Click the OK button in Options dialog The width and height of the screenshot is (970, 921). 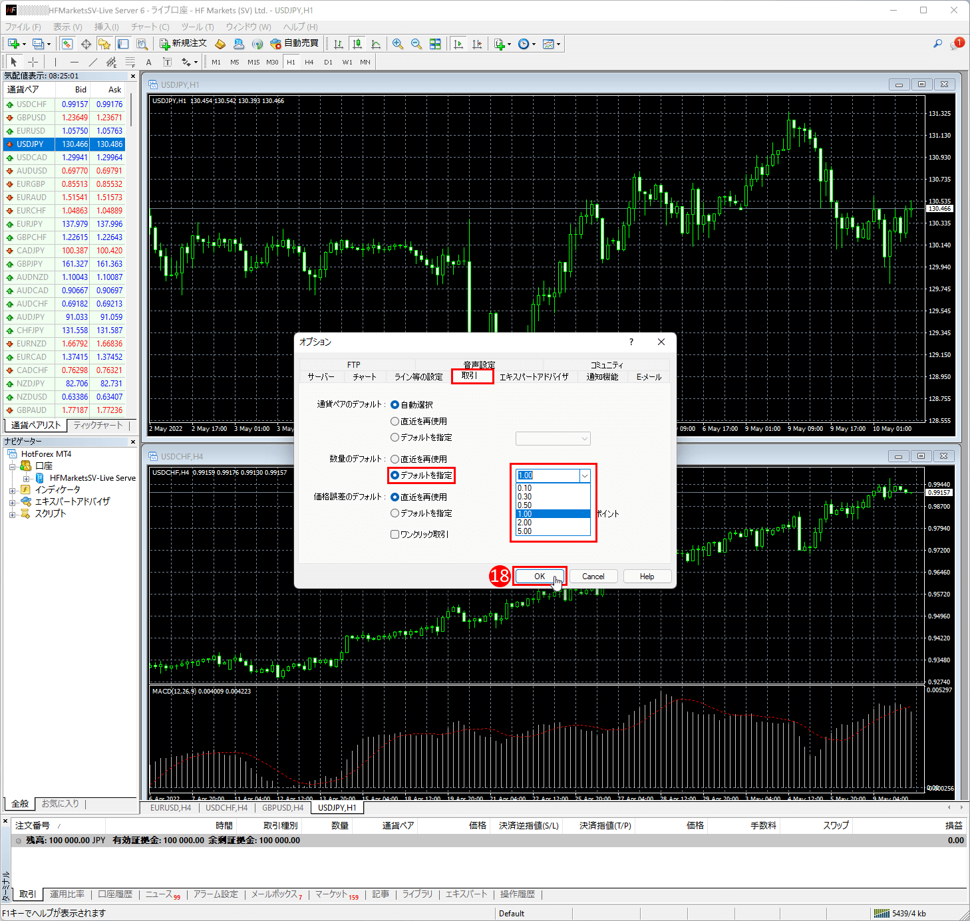click(x=540, y=577)
